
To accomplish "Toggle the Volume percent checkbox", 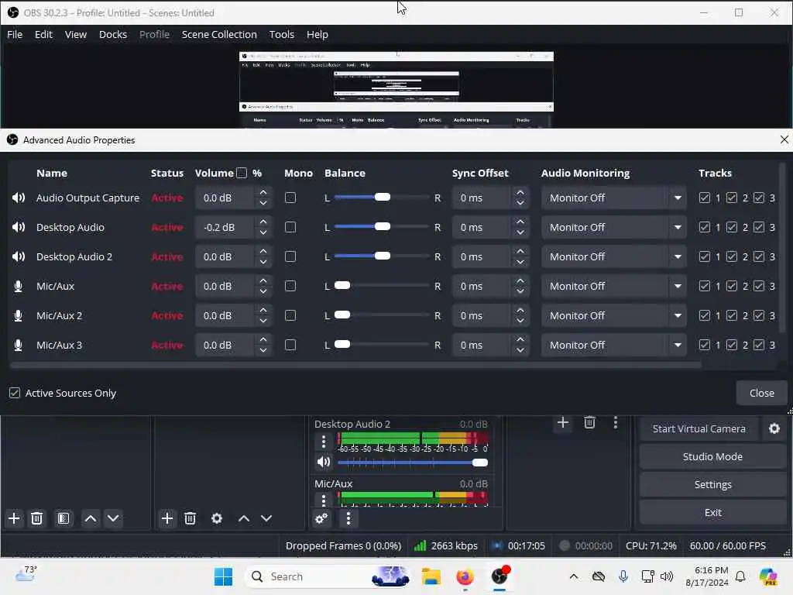I will coord(242,173).
